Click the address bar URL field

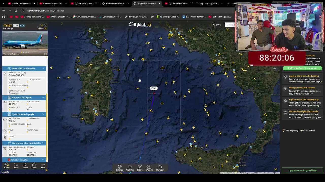pyautogui.click(x=127, y=11)
